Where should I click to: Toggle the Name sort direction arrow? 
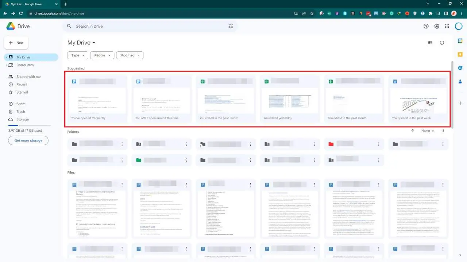(413, 131)
